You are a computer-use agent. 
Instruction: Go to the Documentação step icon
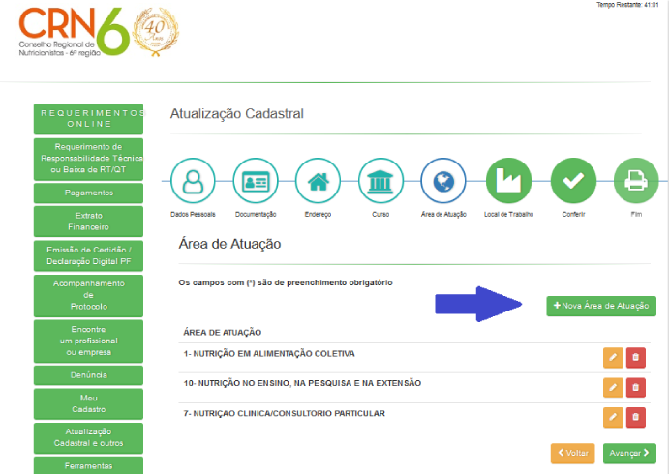click(x=256, y=181)
